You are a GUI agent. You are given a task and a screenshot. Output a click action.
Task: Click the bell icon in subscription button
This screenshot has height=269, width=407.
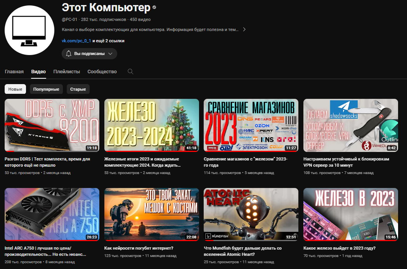click(x=69, y=54)
